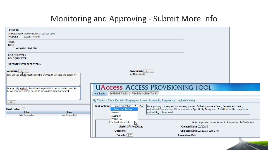Image resolution: width=268 pixels, height=150 pixels.
Task: Click the Go button
Action: (x=141, y=106)
